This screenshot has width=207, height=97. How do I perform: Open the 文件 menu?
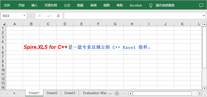click(7, 5)
